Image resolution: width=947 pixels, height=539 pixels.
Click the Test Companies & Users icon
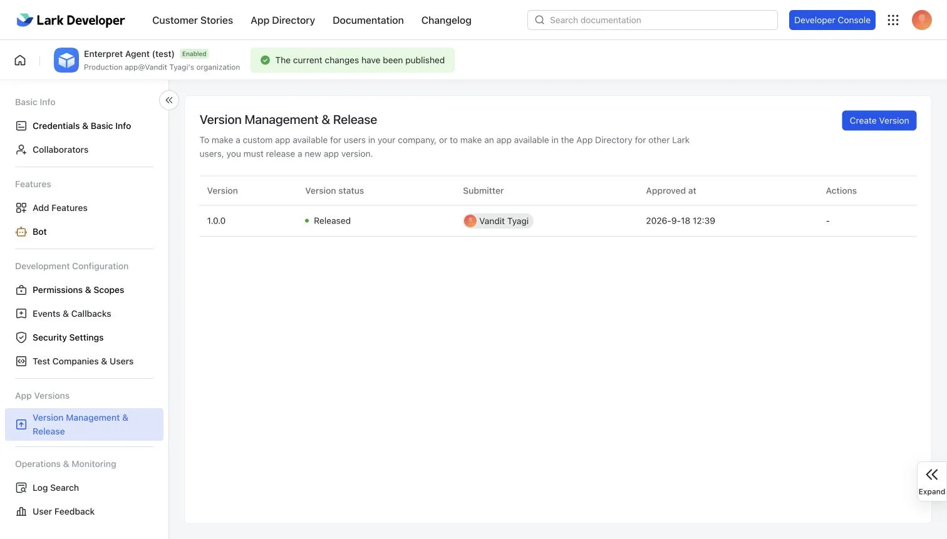pos(21,361)
